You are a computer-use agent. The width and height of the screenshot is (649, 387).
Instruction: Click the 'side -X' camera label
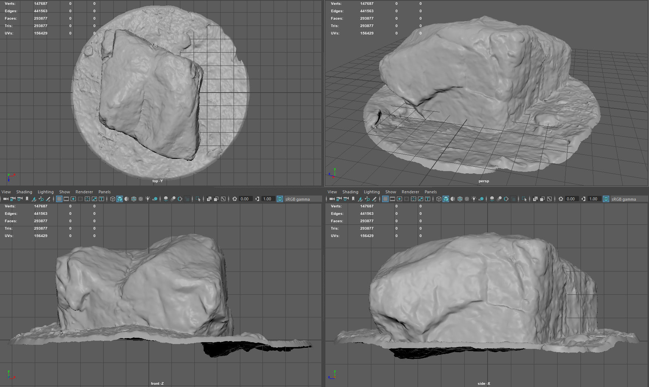point(484,384)
